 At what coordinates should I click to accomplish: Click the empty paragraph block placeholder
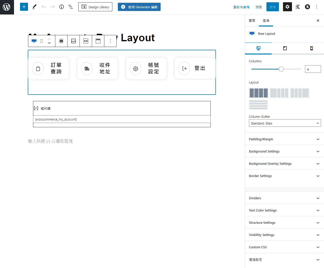pos(50,141)
